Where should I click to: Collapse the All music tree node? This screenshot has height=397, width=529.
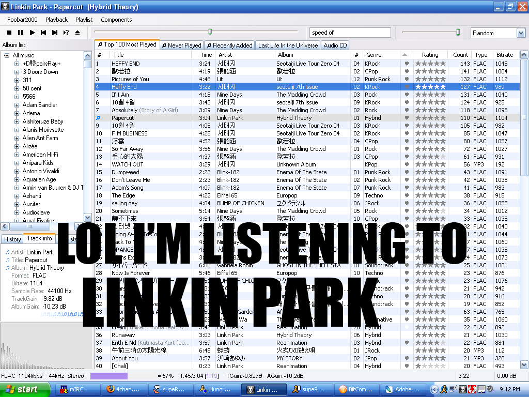click(x=7, y=55)
